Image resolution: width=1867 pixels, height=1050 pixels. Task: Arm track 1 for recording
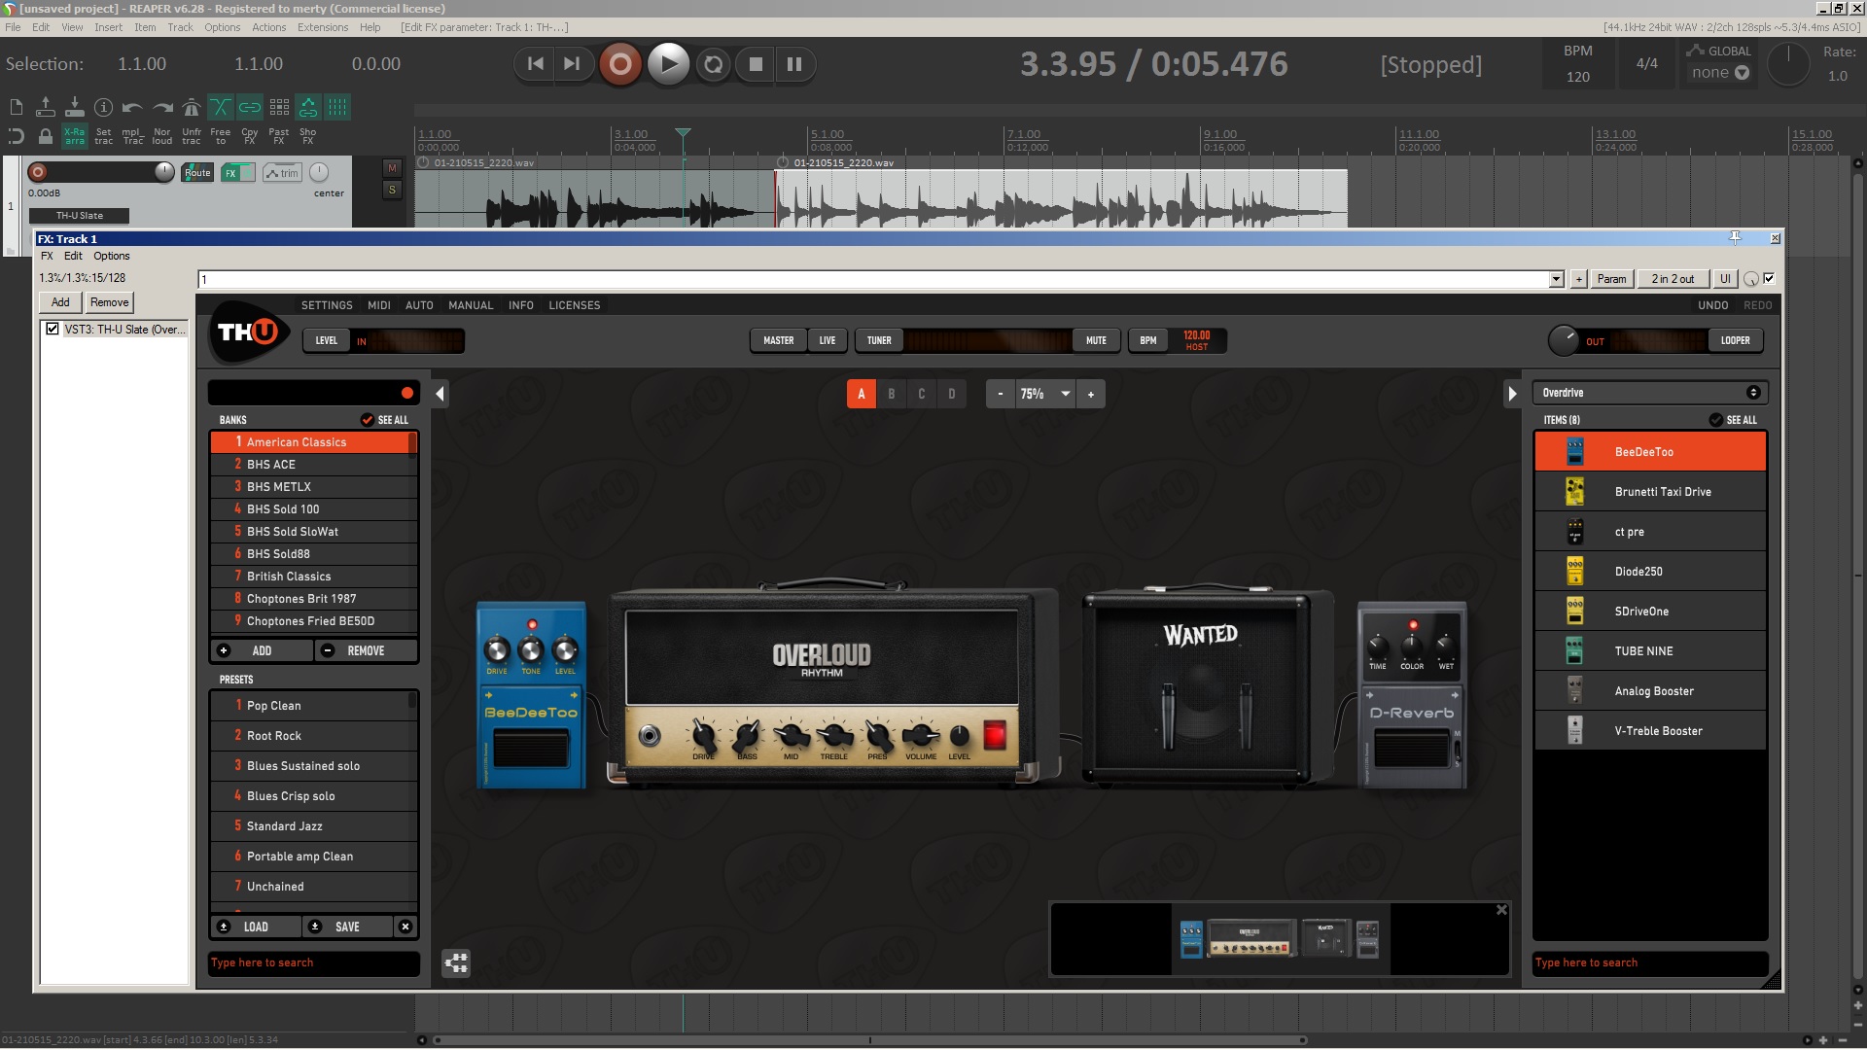tap(38, 172)
